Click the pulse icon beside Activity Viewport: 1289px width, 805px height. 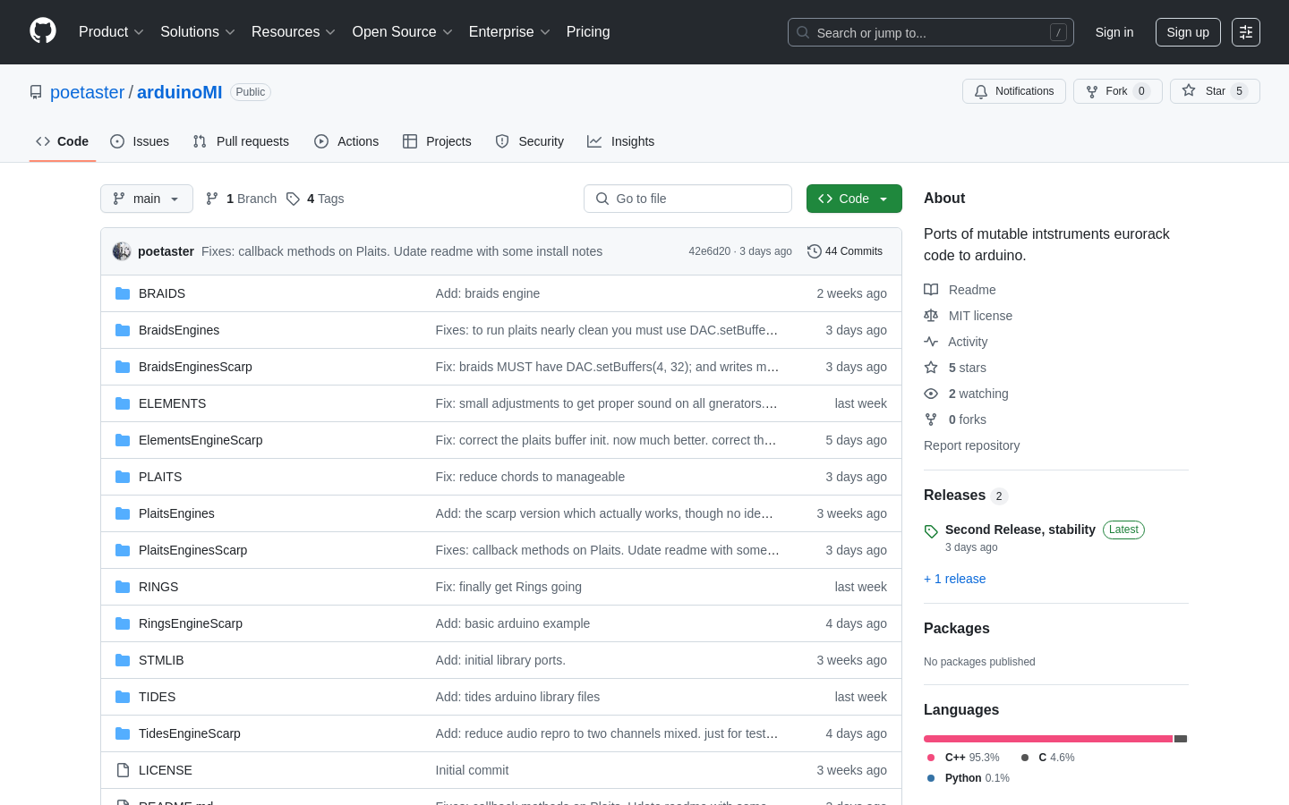point(931,342)
